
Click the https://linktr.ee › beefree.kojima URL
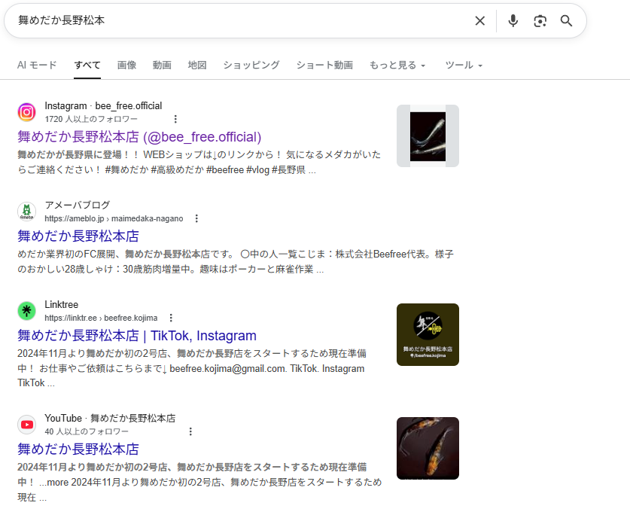coord(101,318)
